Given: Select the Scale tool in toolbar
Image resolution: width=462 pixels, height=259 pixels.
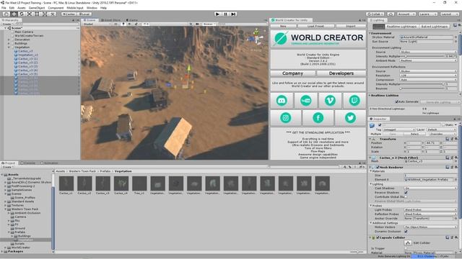Looking at the screenshot, I should coord(30,14).
